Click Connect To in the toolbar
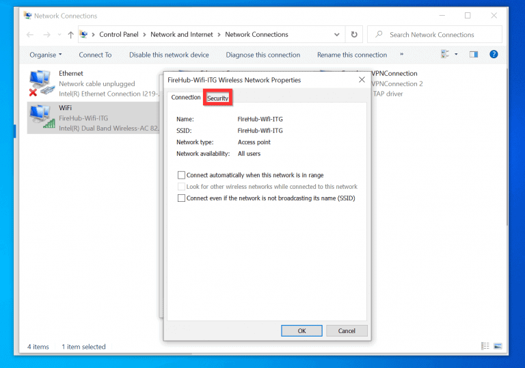This screenshot has width=525, height=368. (96, 55)
